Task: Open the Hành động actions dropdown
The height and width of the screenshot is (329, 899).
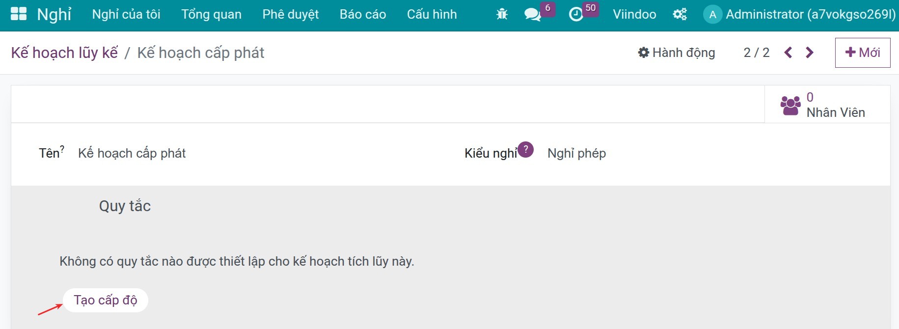Action: [677, 53]
